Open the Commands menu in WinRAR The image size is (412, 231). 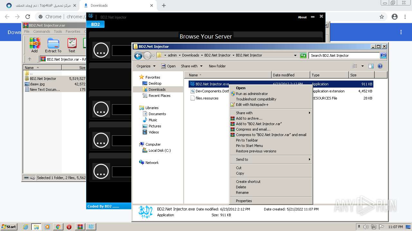42,31
